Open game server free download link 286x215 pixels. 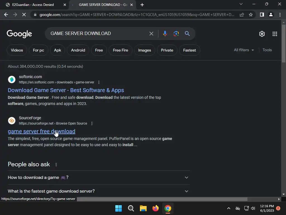click(41, 131)
